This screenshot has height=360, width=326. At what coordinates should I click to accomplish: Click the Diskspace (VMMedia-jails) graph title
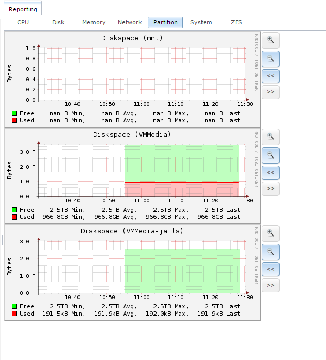tap(132, 231)
